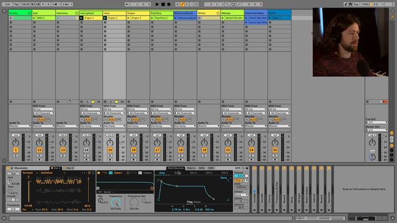Toggle the Key map mode switch

coord(356,4)
